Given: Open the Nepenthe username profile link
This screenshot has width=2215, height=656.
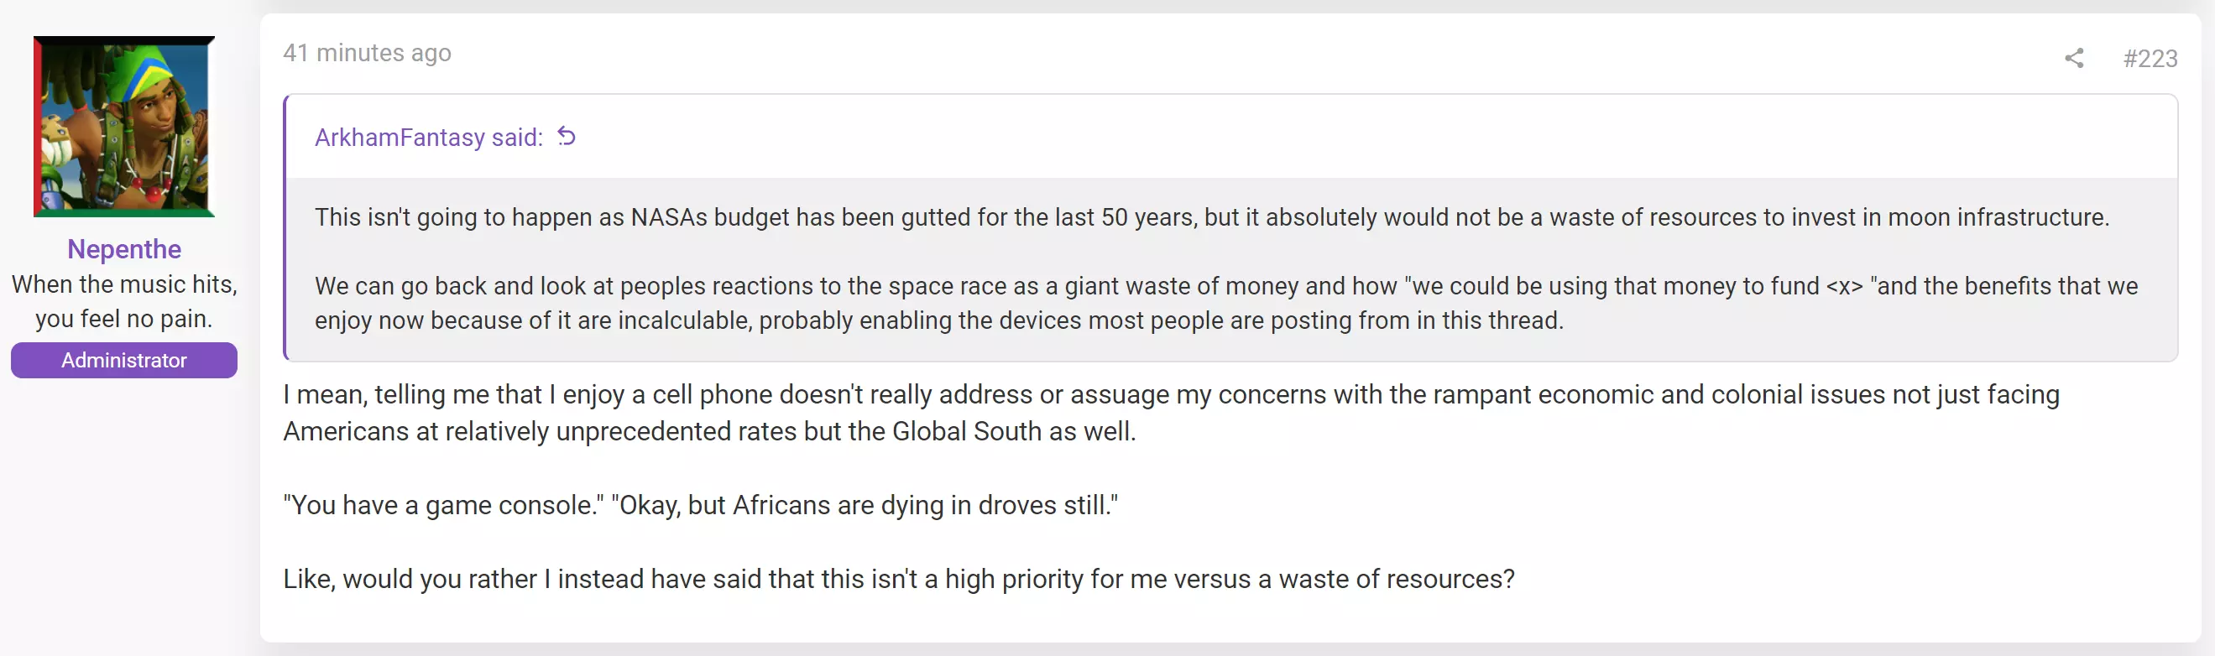Looking at the screenshot, I should 124,248.
